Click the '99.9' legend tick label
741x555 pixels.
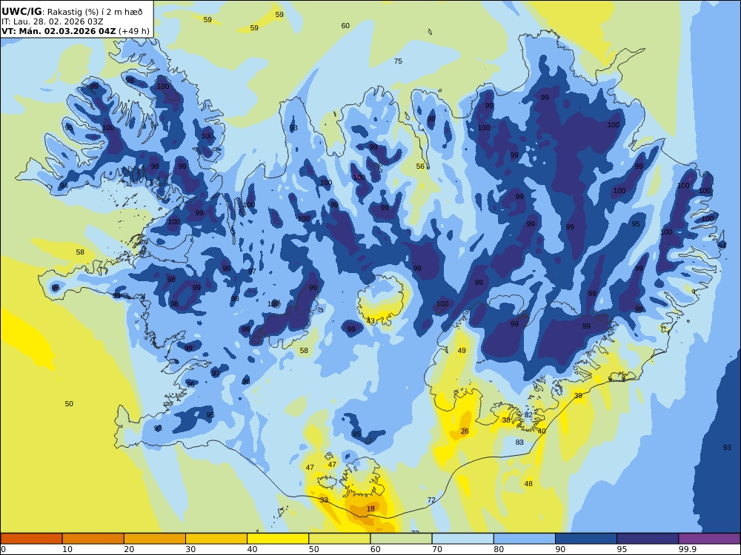click(x=688, y=549)
